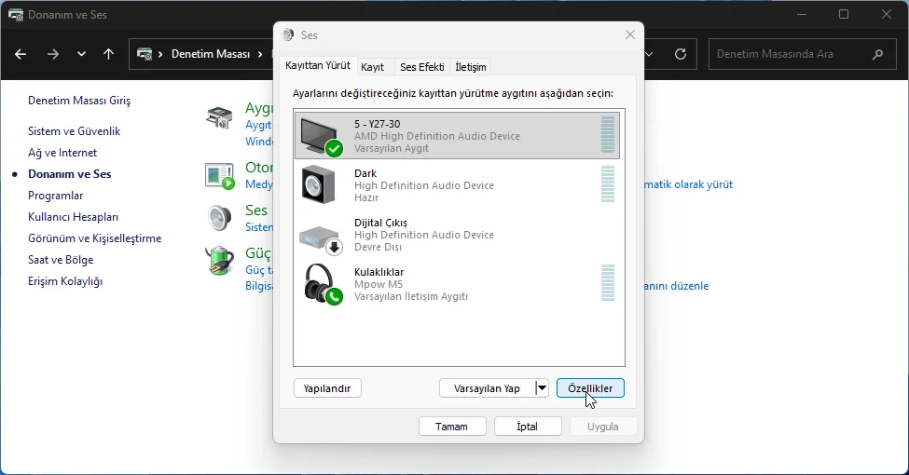This screenshot has width=909, height=475.
Task: Select the Dijital Çıkış device icon
Action: click(x=321, y=239)
